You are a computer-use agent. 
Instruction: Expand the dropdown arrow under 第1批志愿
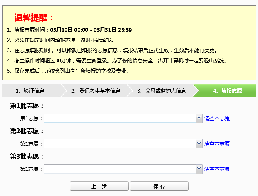(198, 118)
